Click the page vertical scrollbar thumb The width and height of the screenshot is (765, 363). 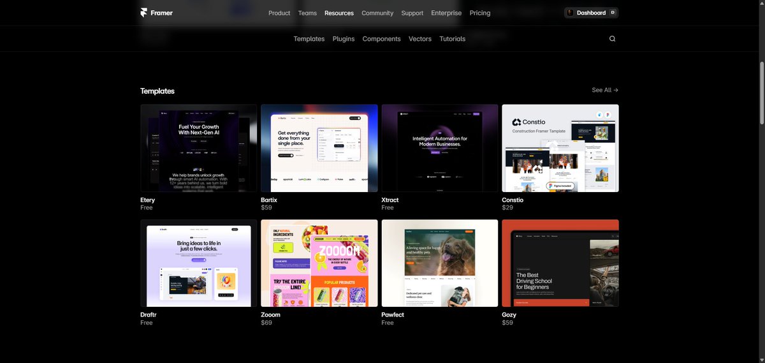762,93
